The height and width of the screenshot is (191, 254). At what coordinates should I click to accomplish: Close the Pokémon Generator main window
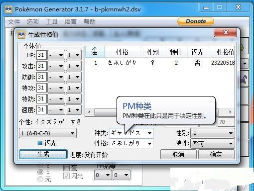238,7
